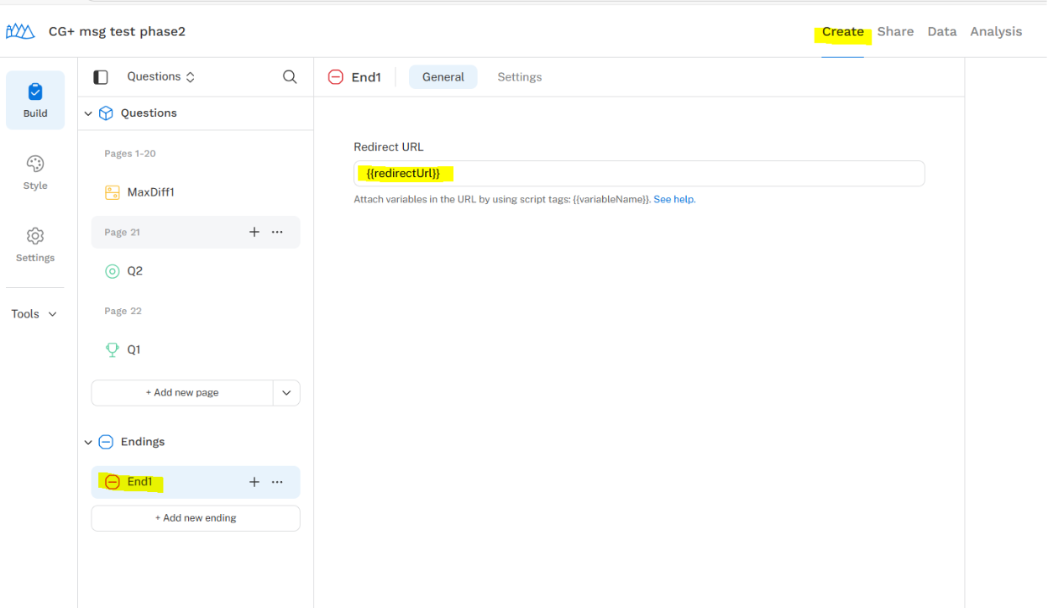
Task: Click the Q1 ranking question icon
Action: pos(113,349)
